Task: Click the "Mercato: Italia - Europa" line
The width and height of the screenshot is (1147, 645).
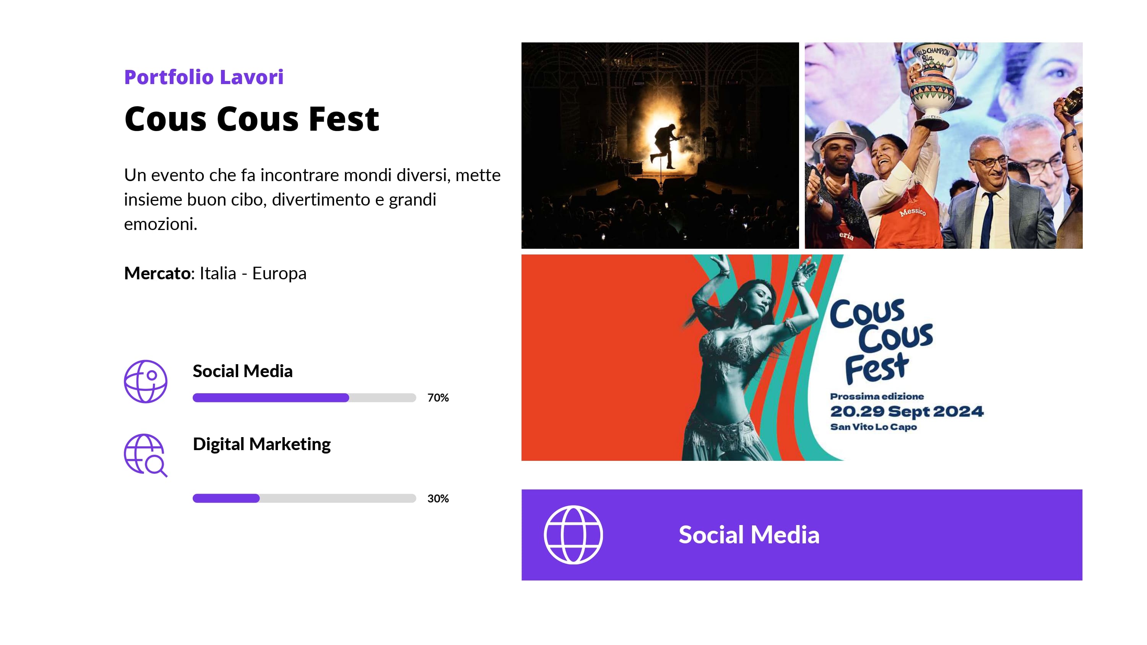Action: click(x=215, y=273)
